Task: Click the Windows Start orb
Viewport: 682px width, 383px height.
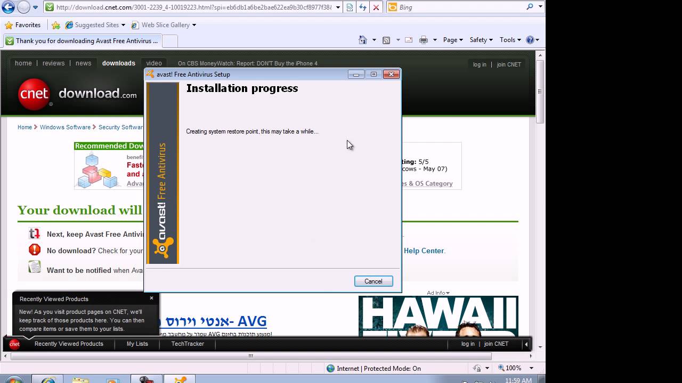Action: (x=14, y=379)
